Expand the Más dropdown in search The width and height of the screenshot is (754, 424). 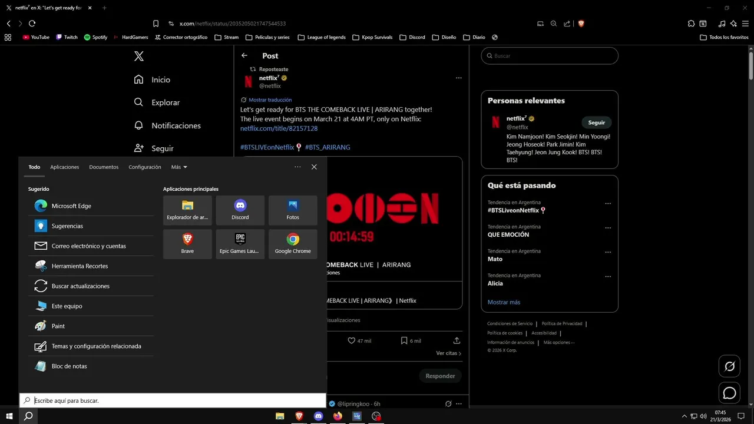(x=179, y=167)
